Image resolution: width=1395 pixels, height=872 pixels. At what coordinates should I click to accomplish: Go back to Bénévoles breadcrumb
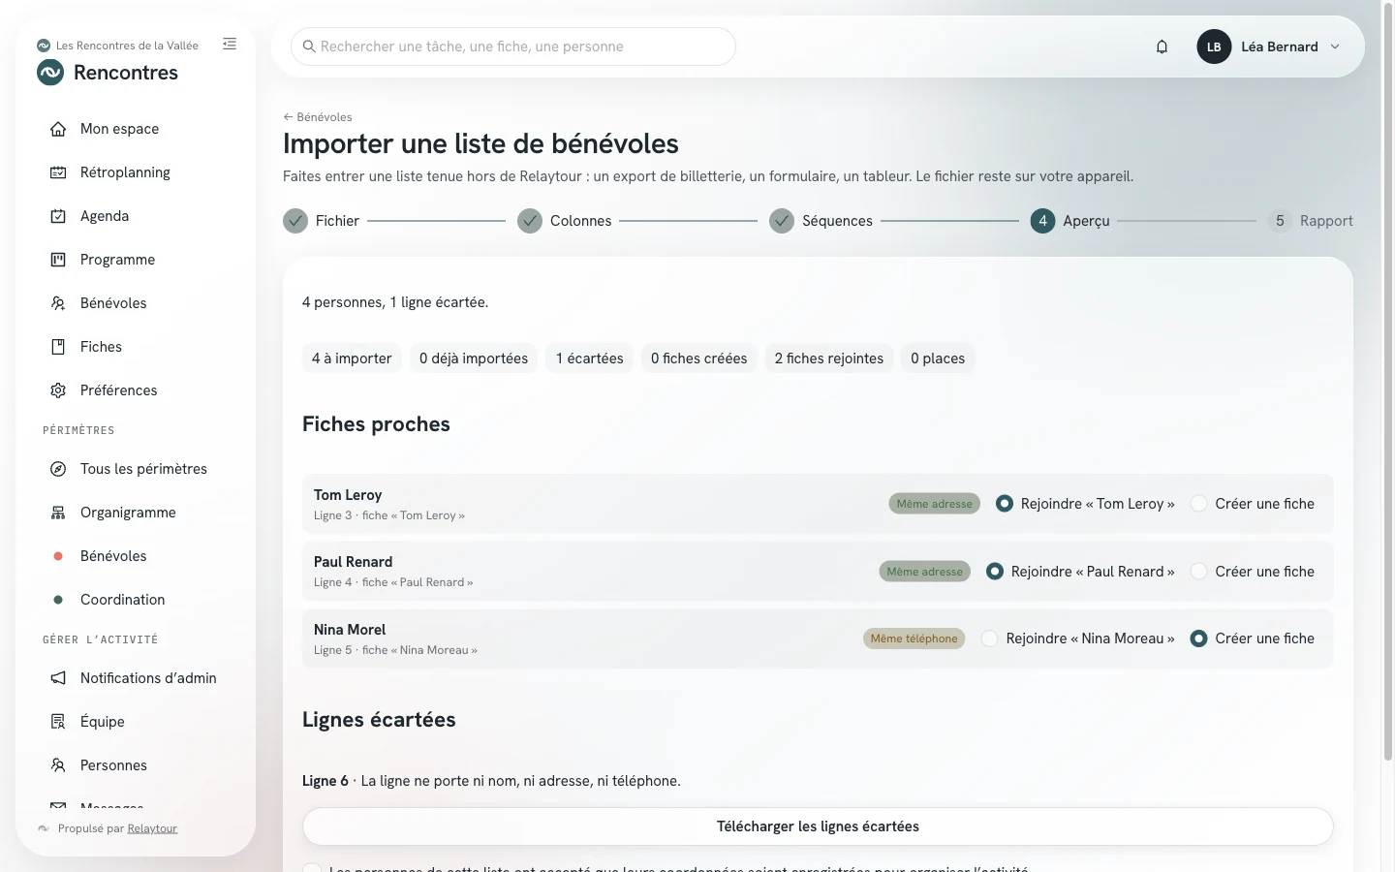pos(318,117)
